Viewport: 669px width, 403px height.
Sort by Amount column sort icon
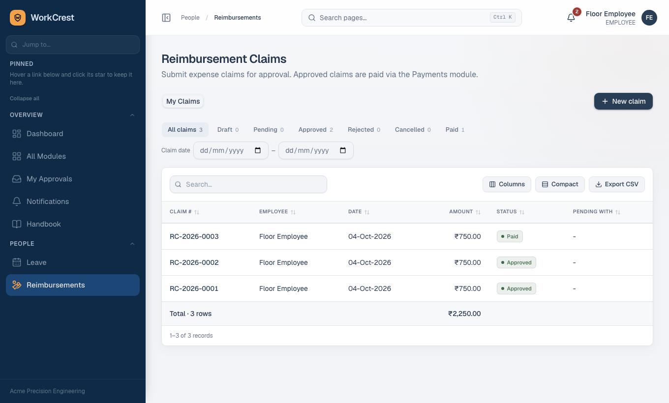[x=478, y=212]
